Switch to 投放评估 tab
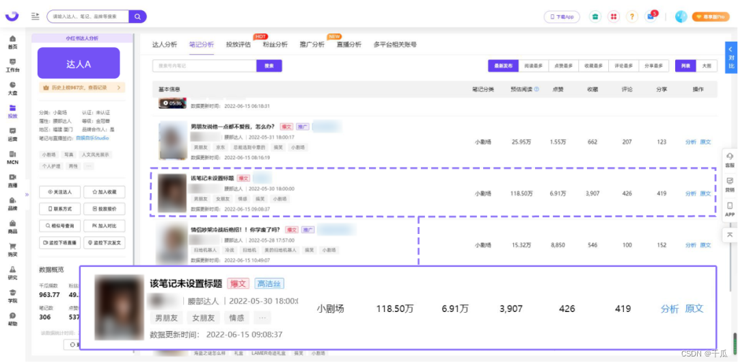738x364 pixels. 238,44
